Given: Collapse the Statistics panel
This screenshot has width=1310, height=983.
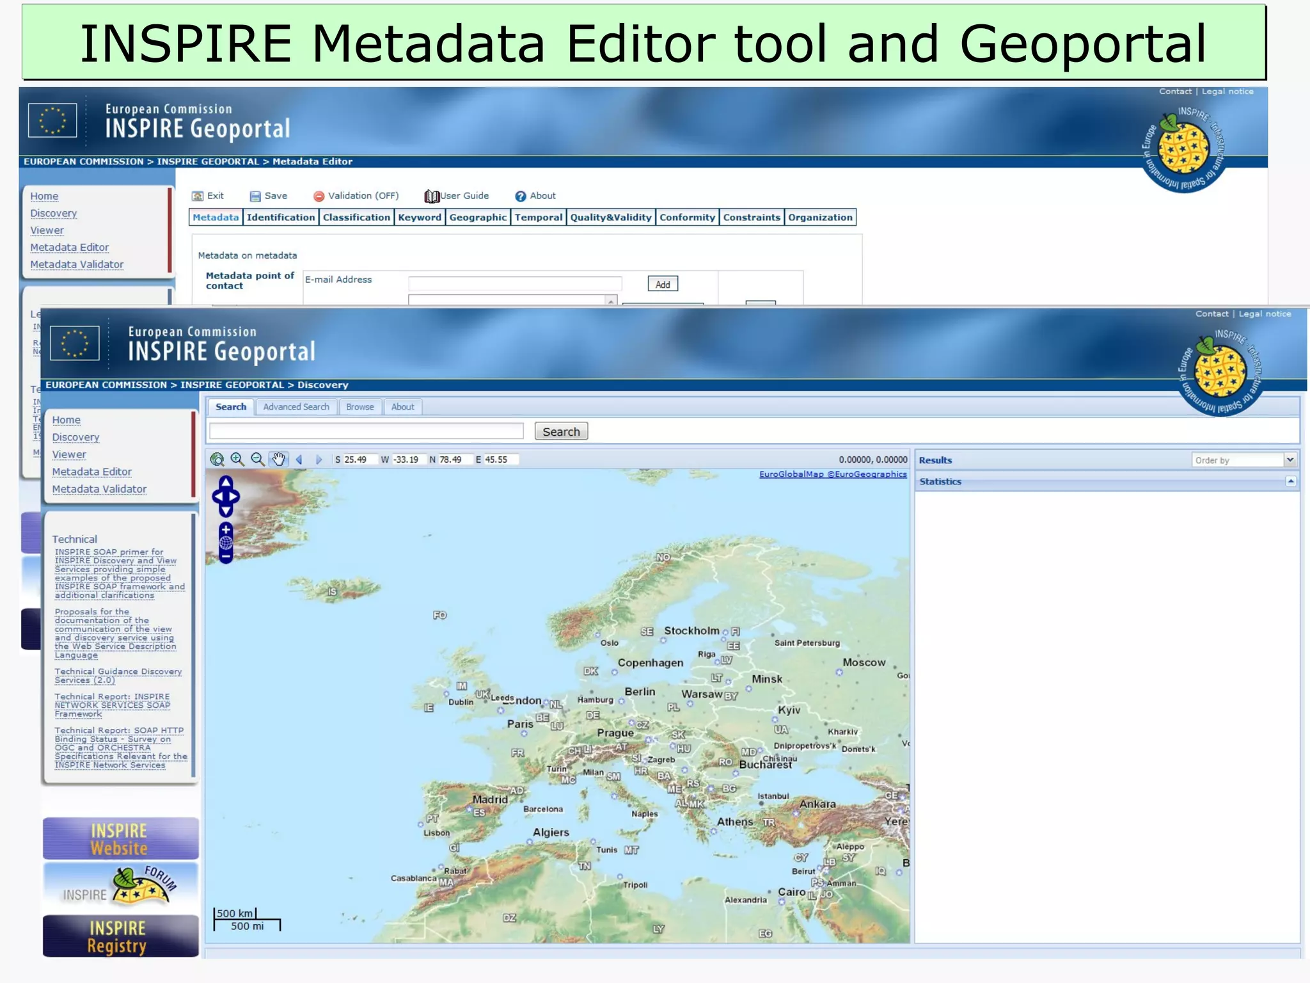Looking at the screenshot, I should [1291, 481].
